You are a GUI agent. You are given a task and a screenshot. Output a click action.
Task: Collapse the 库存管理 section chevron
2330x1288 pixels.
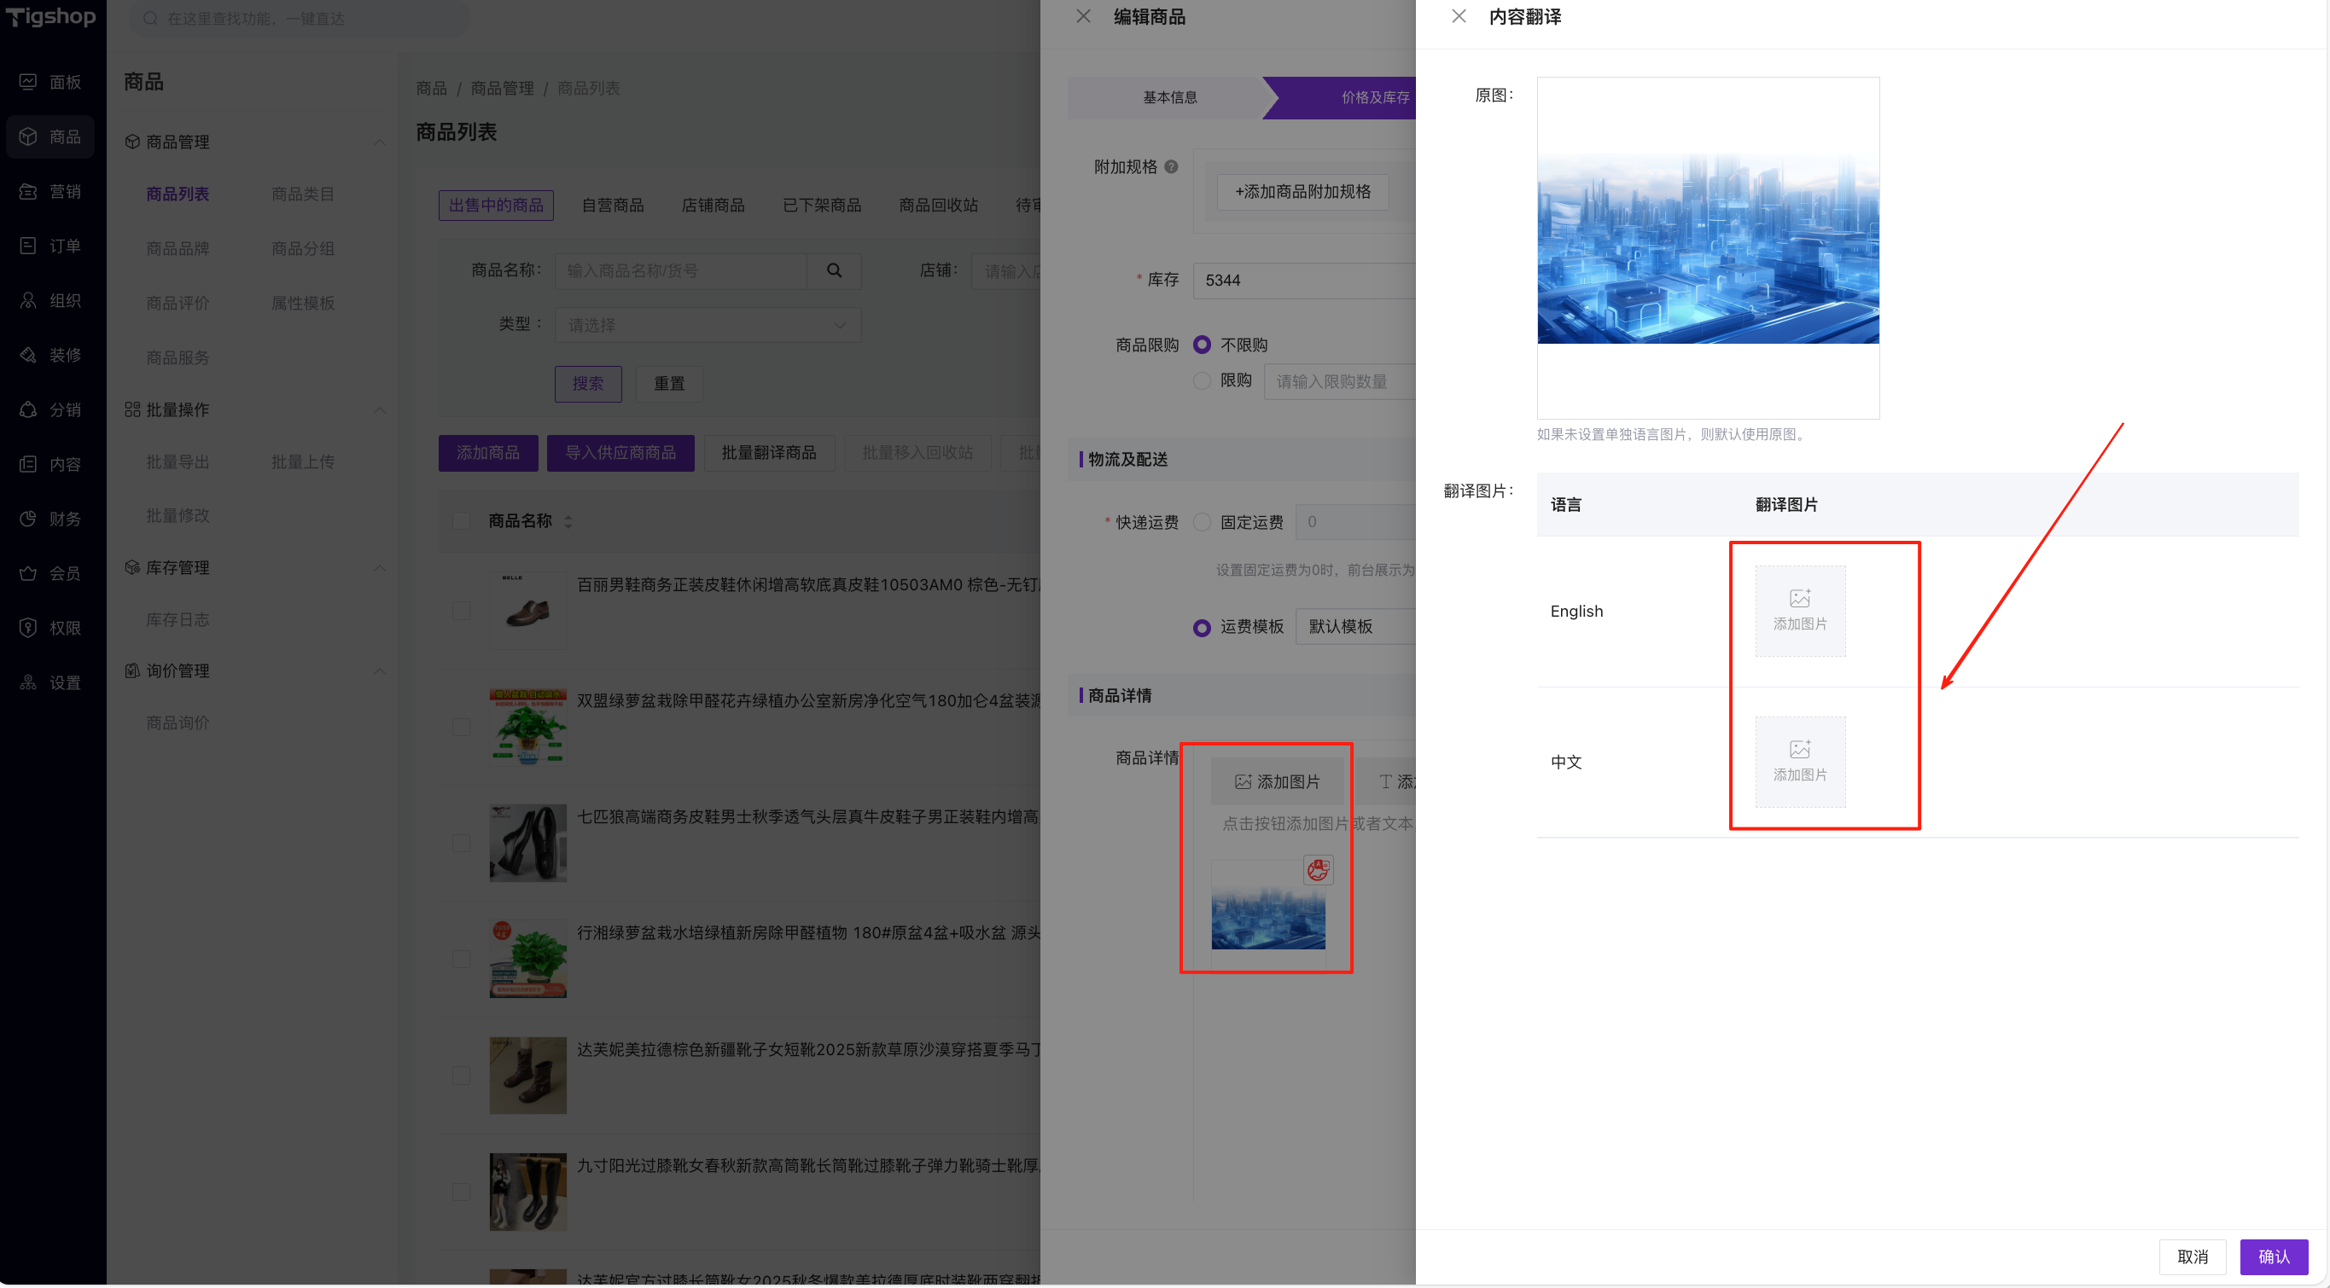379,567
